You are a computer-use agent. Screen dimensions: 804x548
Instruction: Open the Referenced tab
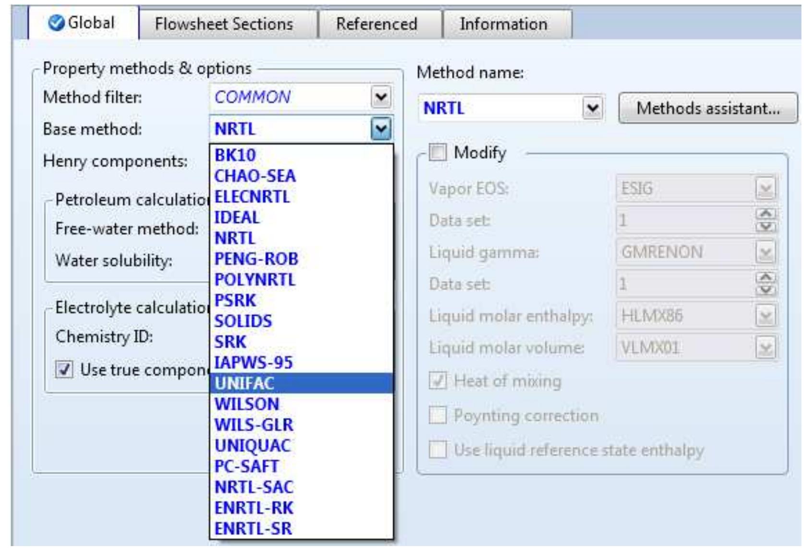[x=377, y=24]
